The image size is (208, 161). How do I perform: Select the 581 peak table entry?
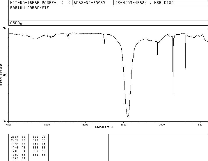point(39,155)
